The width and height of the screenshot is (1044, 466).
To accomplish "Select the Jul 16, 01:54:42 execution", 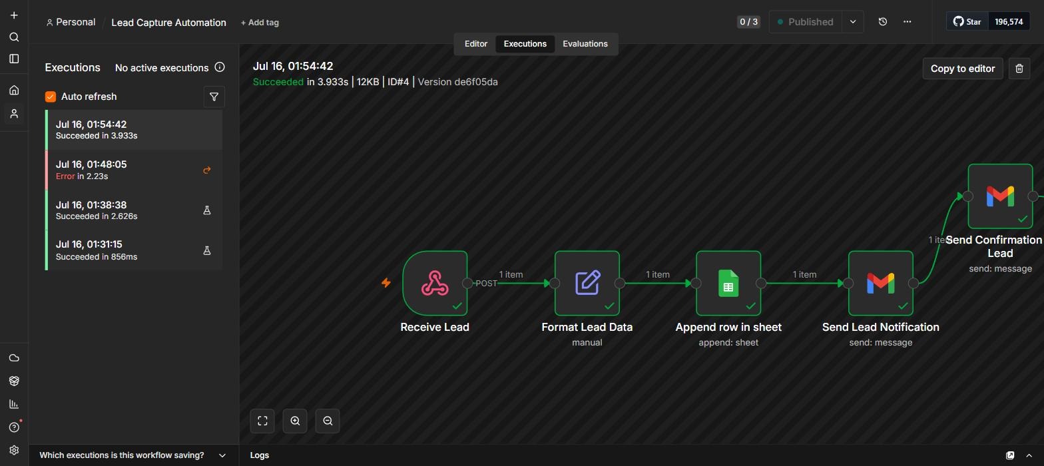I will click(x=134, y=130).
